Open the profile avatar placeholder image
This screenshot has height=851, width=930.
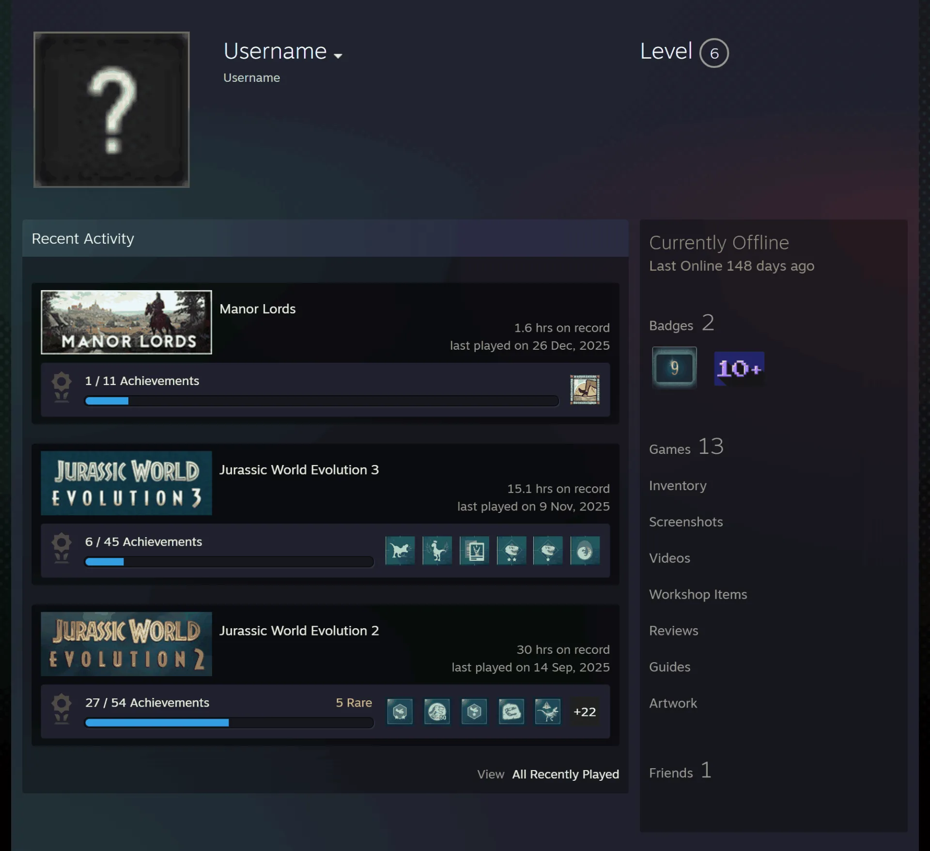[111, 109]
